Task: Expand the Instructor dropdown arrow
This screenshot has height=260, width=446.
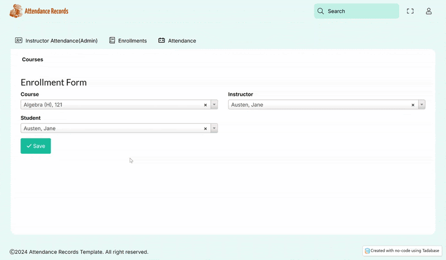Action: point(421,105)
